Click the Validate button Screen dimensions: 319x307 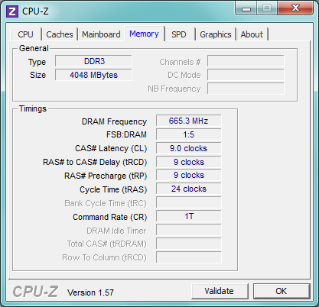click(x=220, y=291)
